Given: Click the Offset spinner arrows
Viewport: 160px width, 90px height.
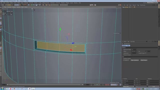Looking at the screenshot, I should point(136,51).
